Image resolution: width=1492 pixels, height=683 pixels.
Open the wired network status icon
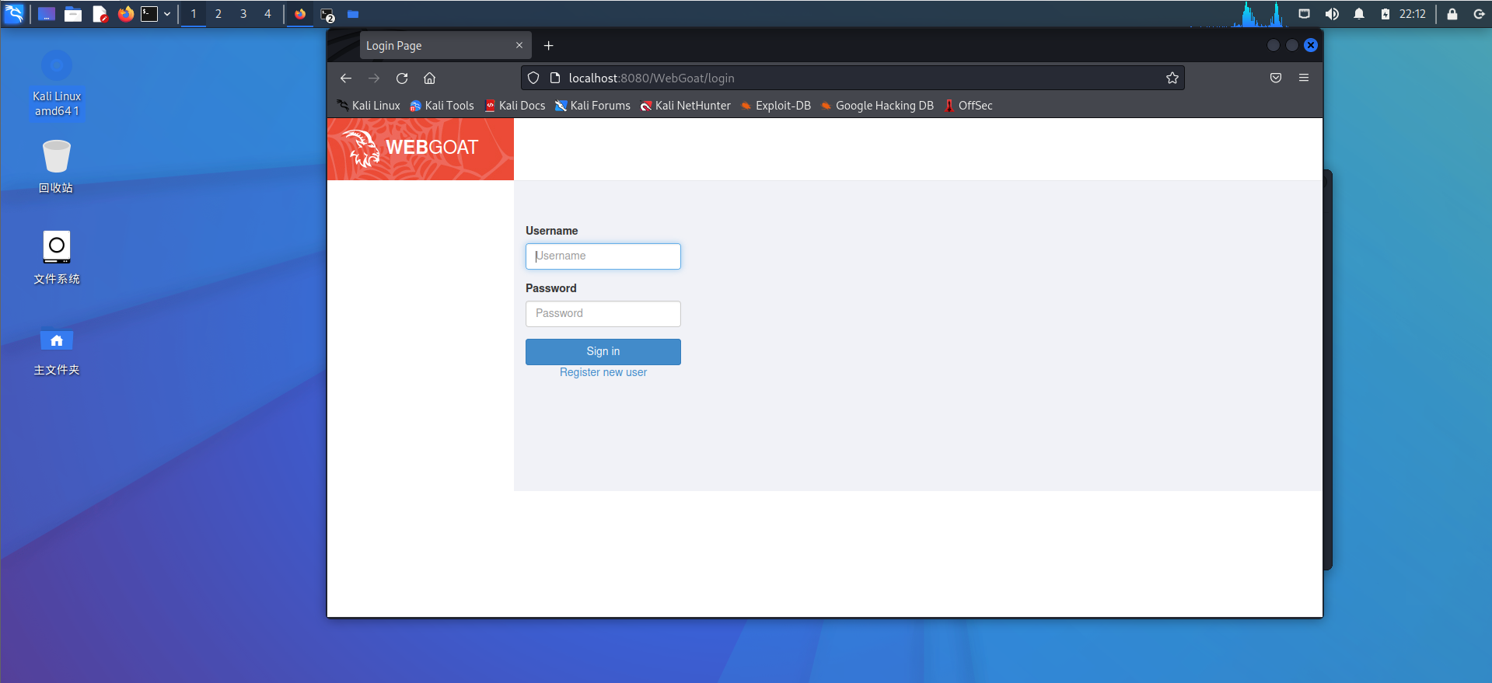[x=1305, y=14]
